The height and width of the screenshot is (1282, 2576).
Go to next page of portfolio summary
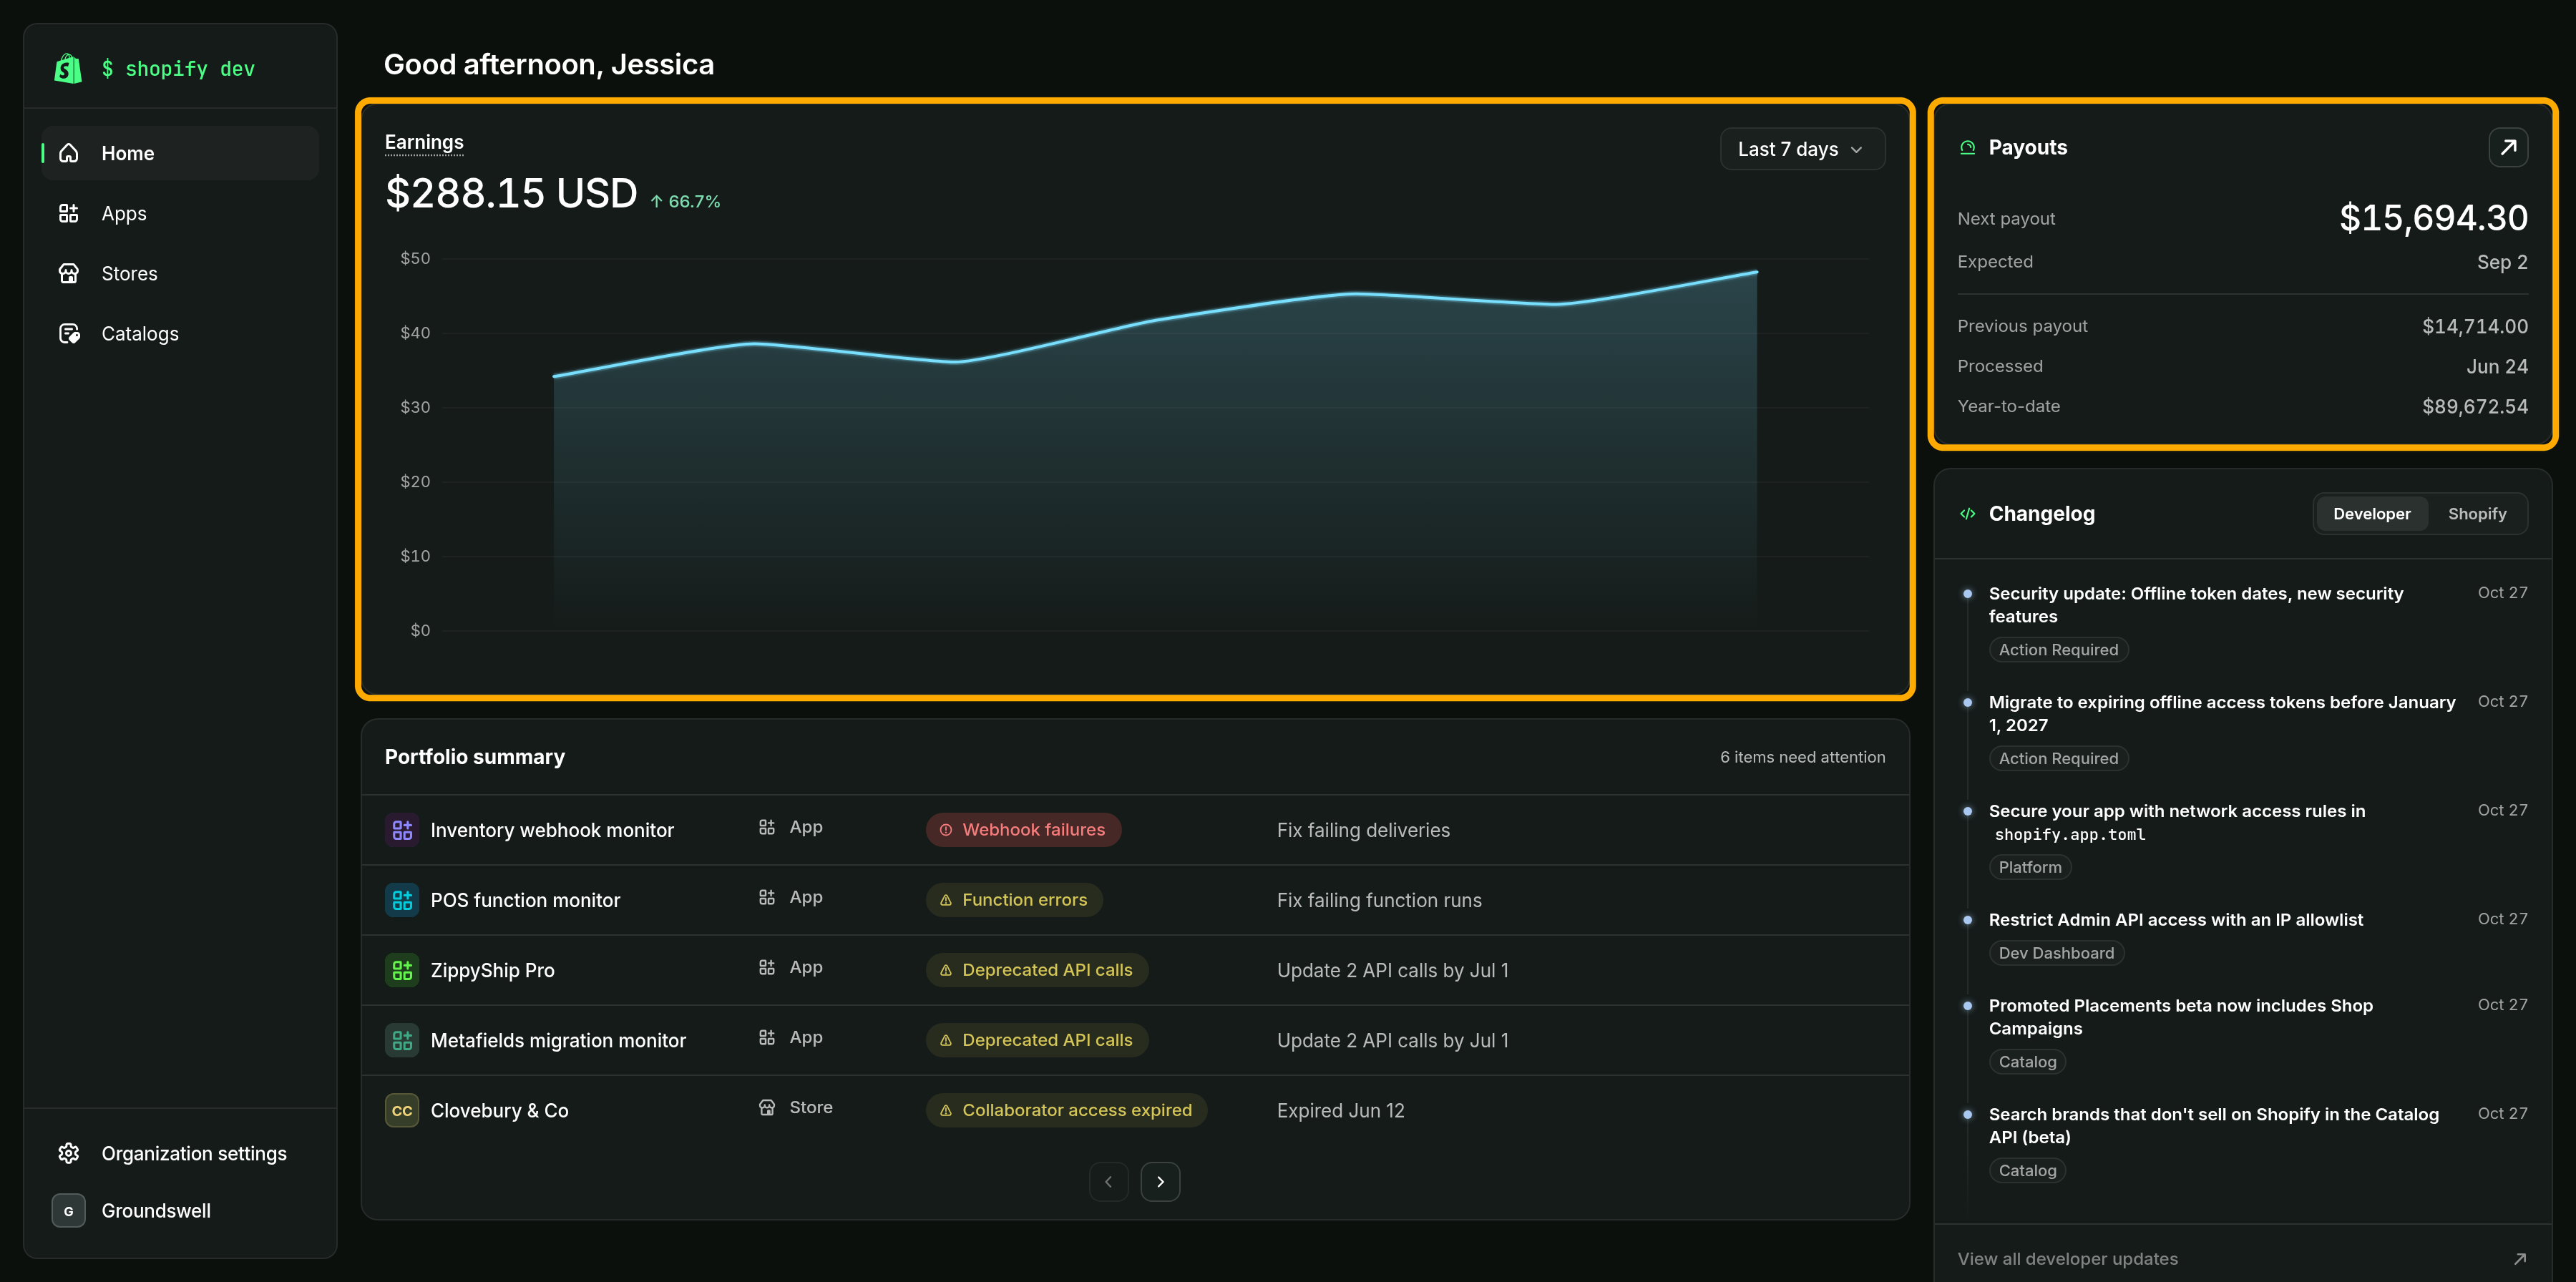(1160, 1182)
